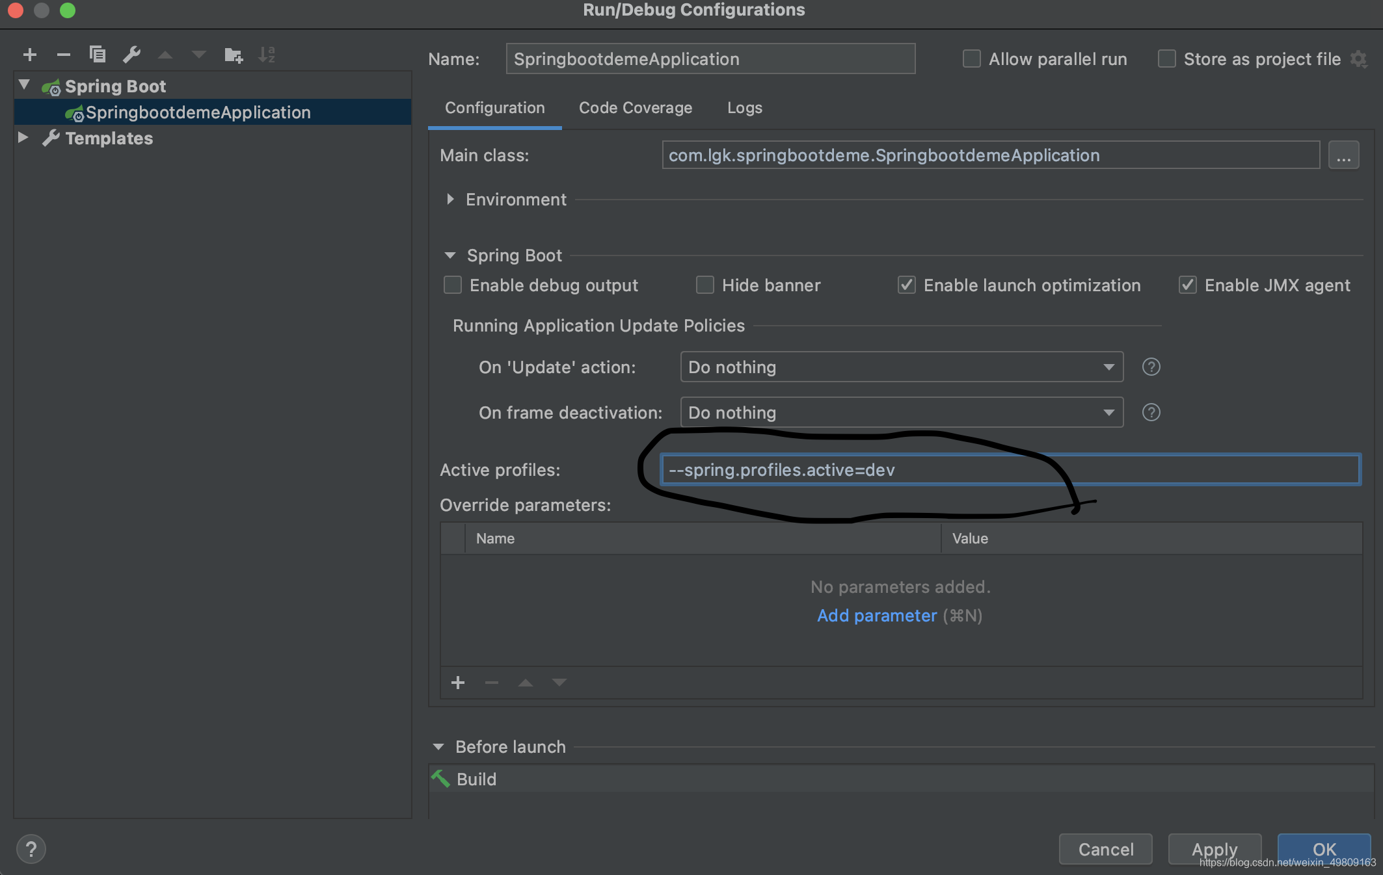This screenshot has height=875, width=1383.
Task: Add a new run configuration
Action: tap(30, 55)
